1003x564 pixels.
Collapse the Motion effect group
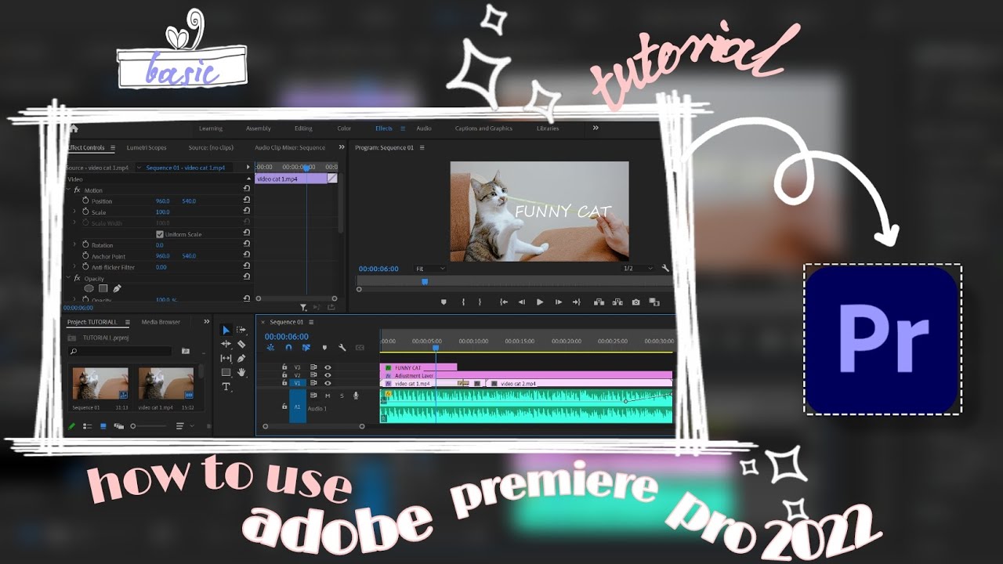[x=68, y=190]
